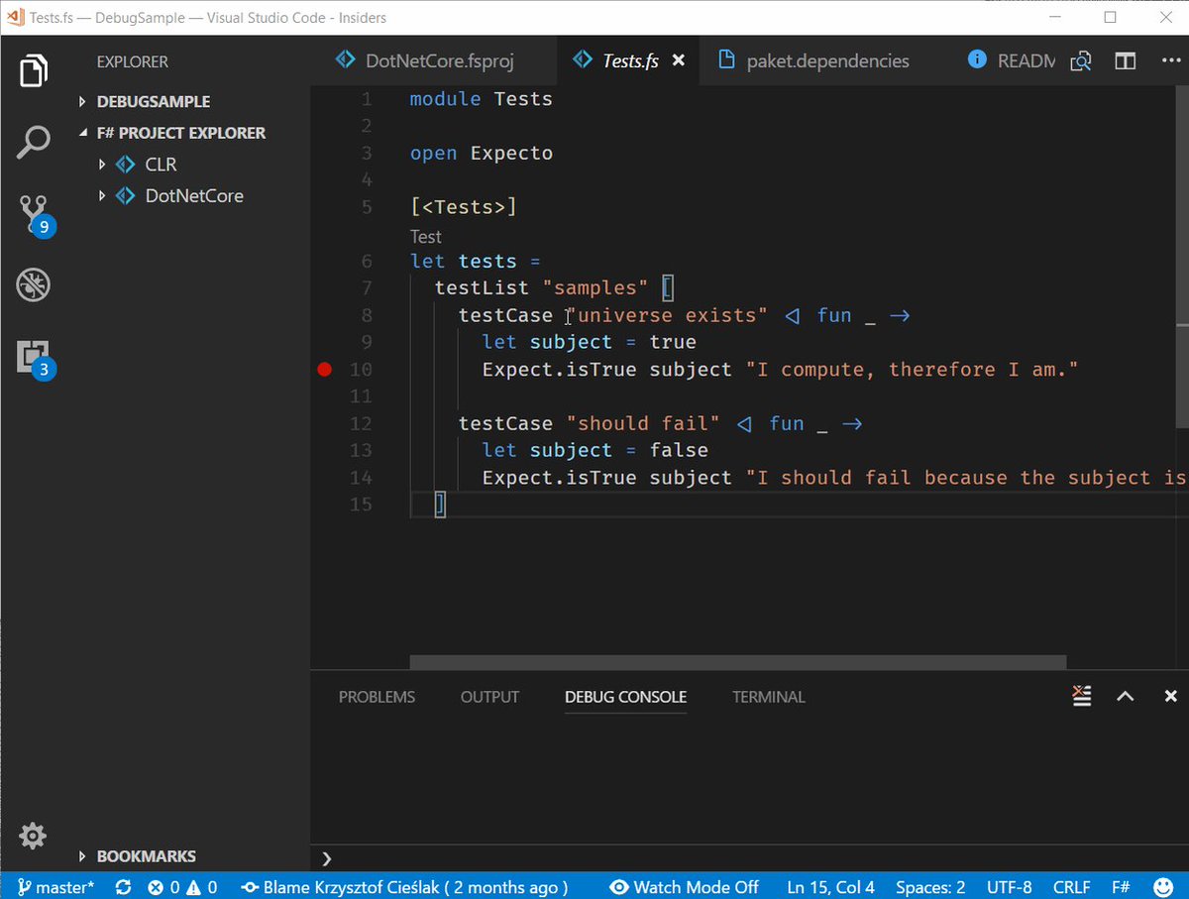Close the Tests.fs tab
Viewport: 1189px width, 899px height.
pyautogui.click(x=679, y=60)
